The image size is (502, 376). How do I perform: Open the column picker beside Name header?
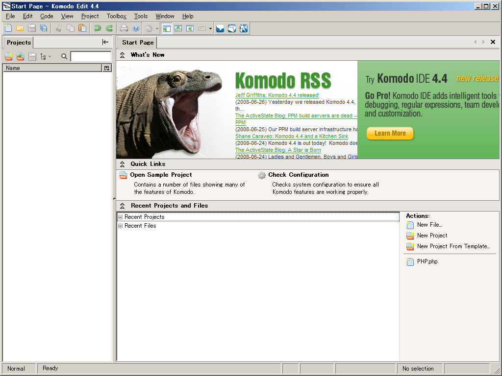(x=106, y=68)
